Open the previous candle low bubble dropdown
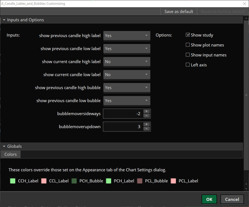Image resolution: width=249 pixels, height=207 pixels. 127,100
